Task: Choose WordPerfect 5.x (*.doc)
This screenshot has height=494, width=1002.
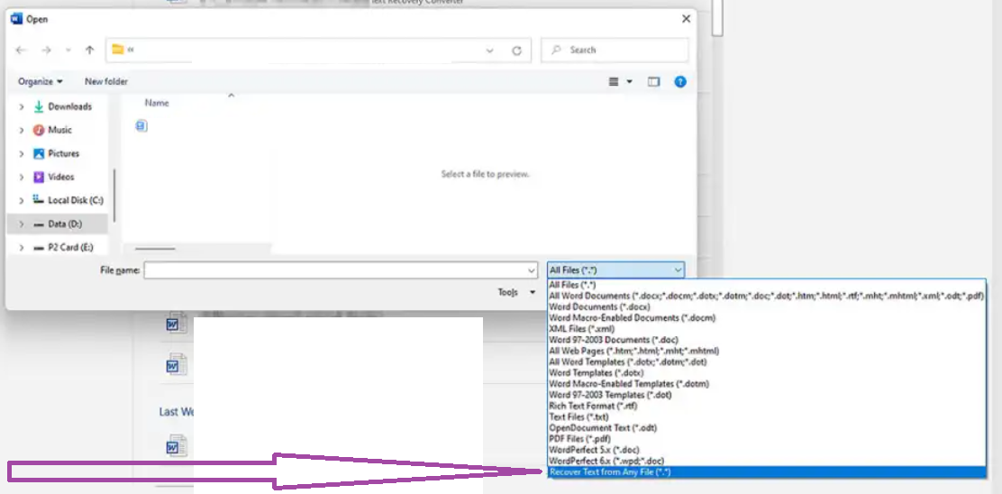Action: pos(766,449)
